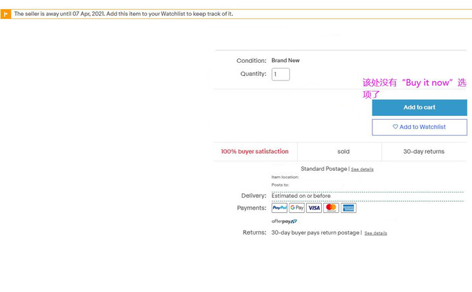Click the Google Pay payment icon

[x=297, y=208]
